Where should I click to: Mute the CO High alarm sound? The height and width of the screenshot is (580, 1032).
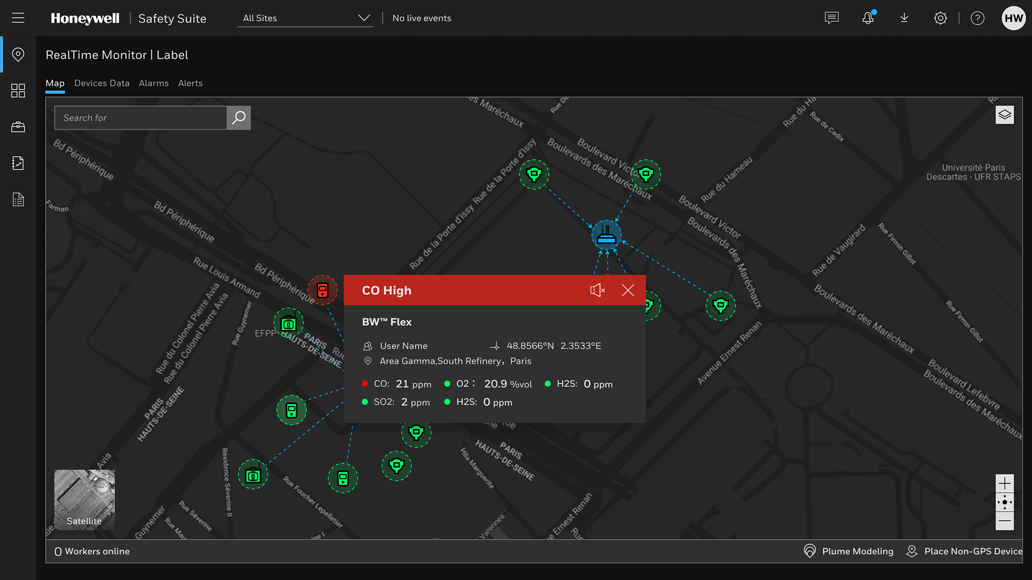[597, 290]
